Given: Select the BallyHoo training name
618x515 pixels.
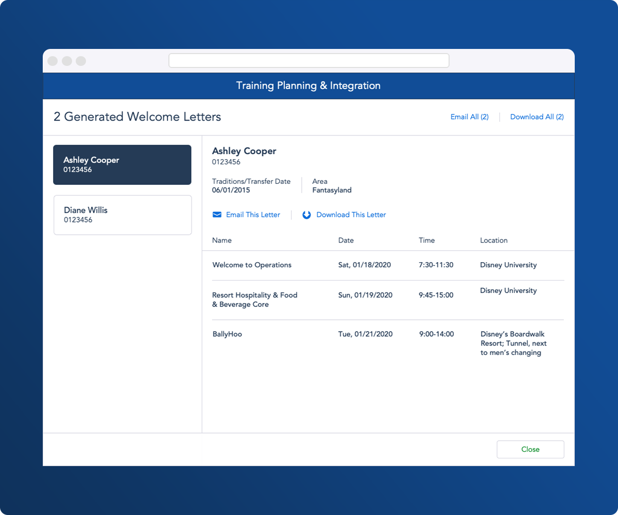Looking at the screenshot, I should tap(227, 334).
